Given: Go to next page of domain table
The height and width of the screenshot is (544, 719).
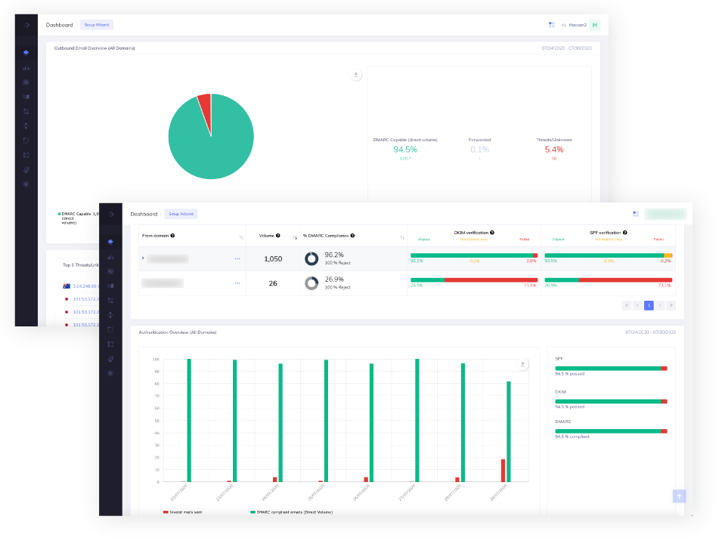Looking at the screenshot, I should tap(660, 305).
